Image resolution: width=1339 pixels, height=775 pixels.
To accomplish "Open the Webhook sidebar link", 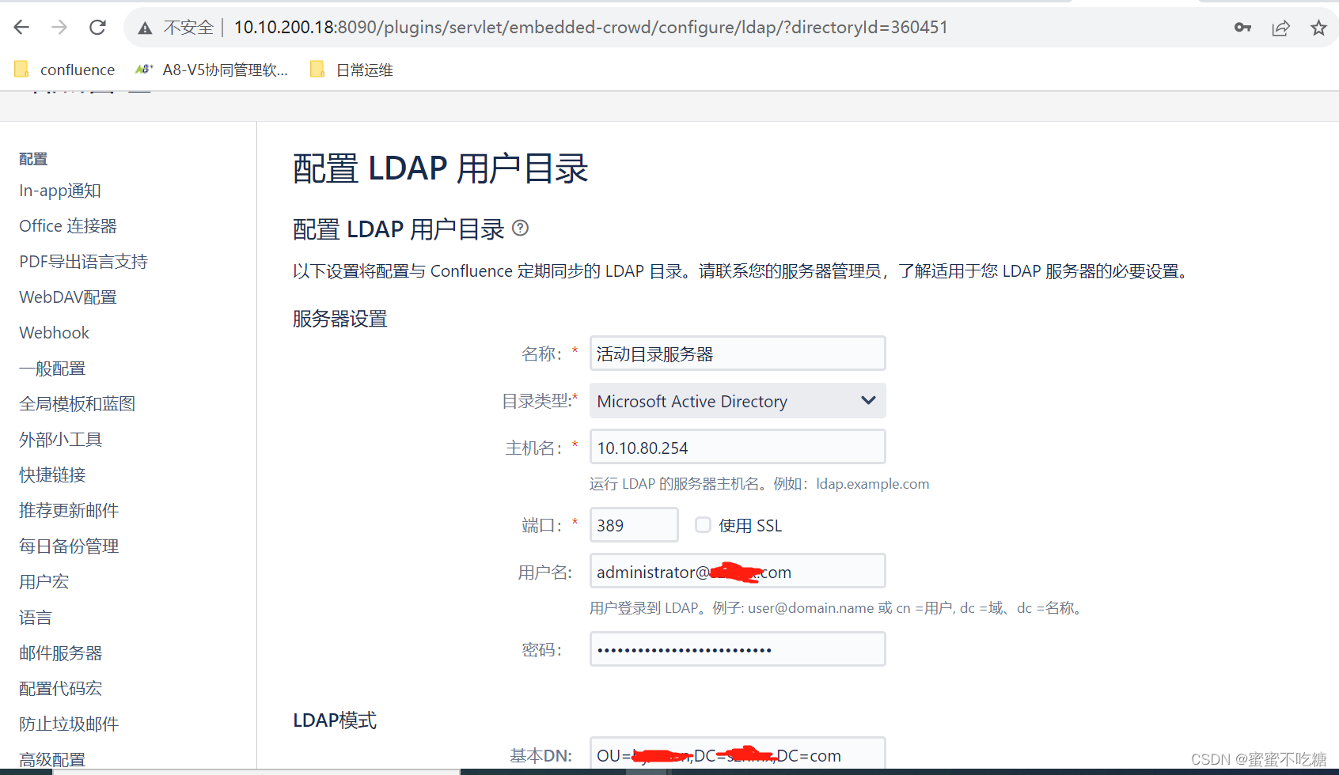I will pos(55,333).
